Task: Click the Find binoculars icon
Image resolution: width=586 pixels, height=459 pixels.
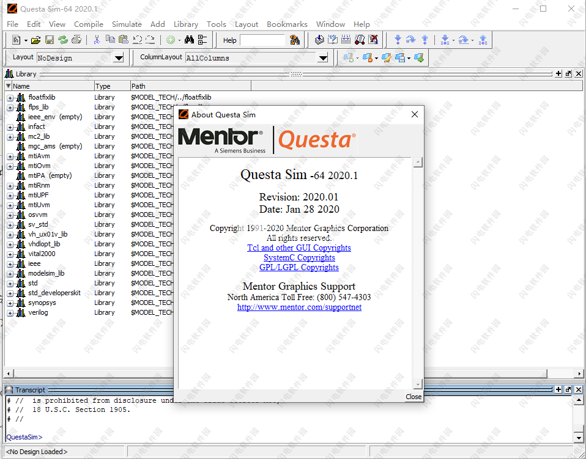Action: tap(190, 40)
